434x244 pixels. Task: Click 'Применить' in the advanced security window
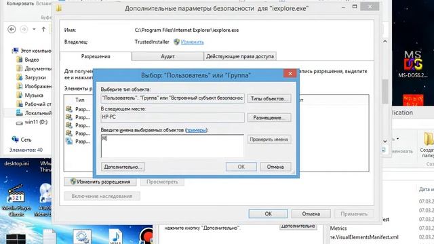pyautogui.click(x=354, y=214)
